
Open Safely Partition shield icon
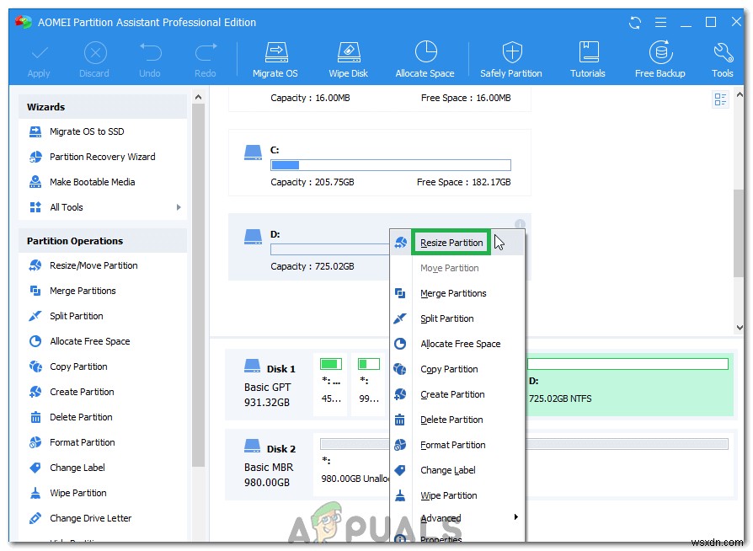[x=511, y=60]
